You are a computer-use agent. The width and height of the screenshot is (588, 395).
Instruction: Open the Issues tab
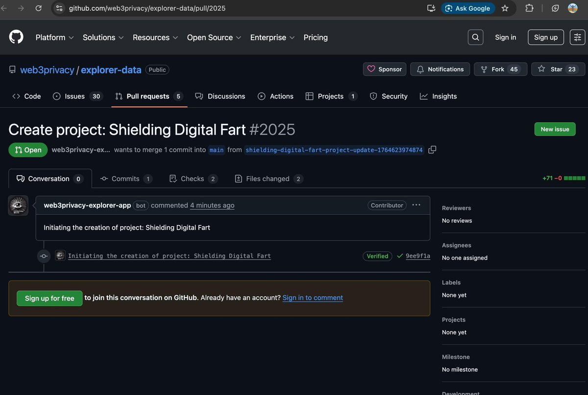point(77,96)
